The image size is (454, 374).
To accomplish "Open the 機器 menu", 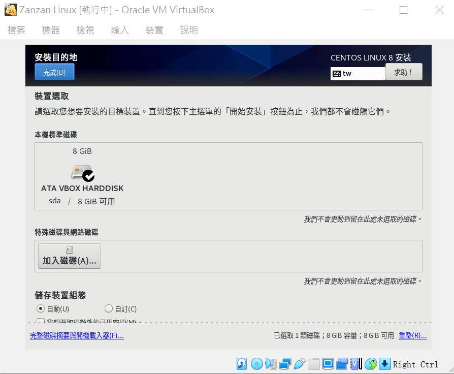I will point(51,30).
